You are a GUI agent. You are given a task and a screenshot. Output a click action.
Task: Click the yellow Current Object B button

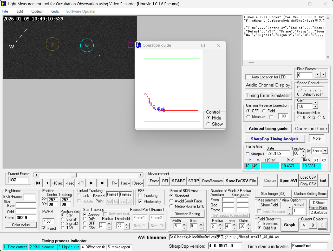(x=313, y=225)
